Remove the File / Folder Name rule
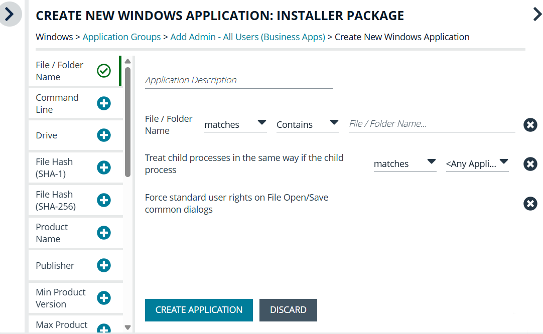543x334 pixels. pyautogui.click(x=530, y=125)
